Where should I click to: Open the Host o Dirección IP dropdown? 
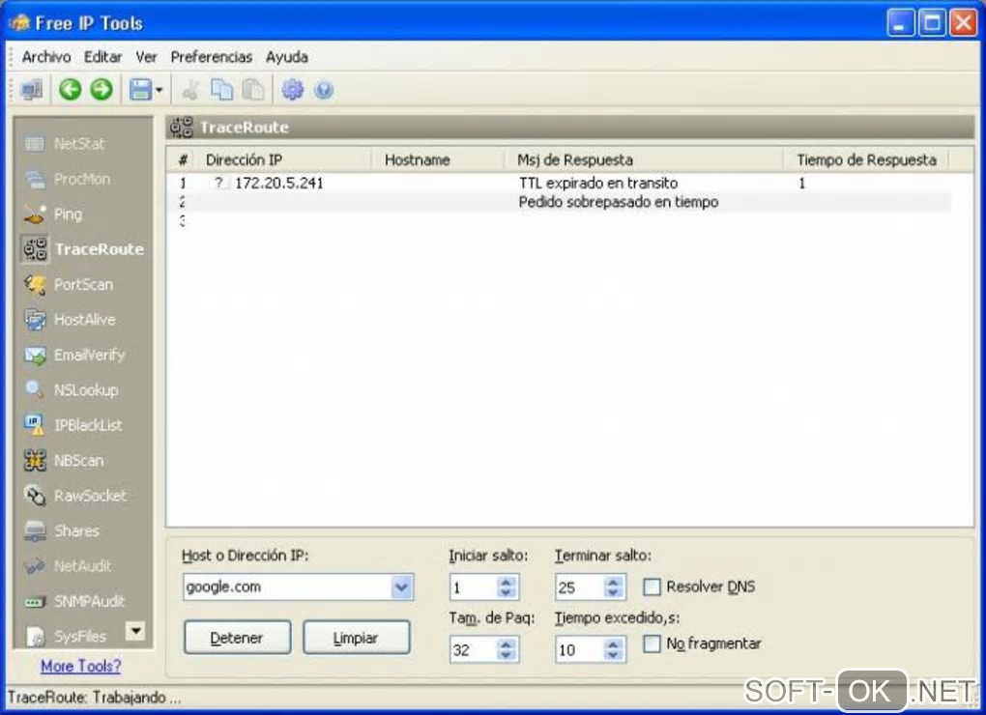401,587
